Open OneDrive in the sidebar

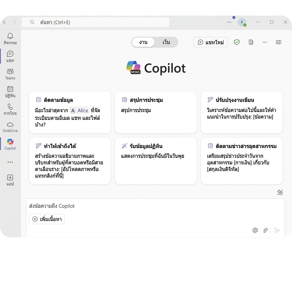tap(10, 127)
